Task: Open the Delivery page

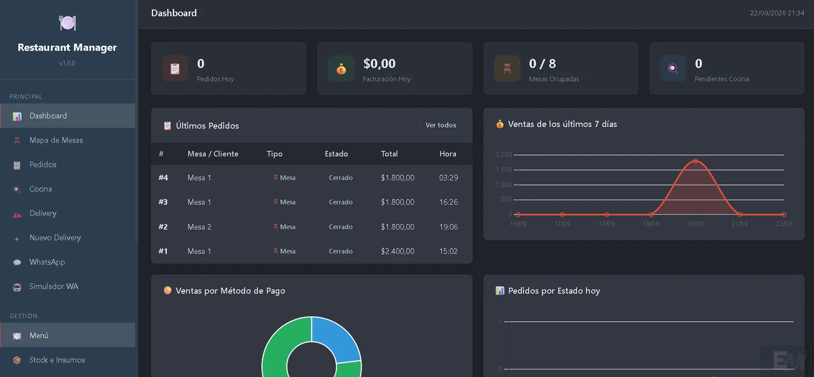Action: pyautogui.click(x=68, y=213)
